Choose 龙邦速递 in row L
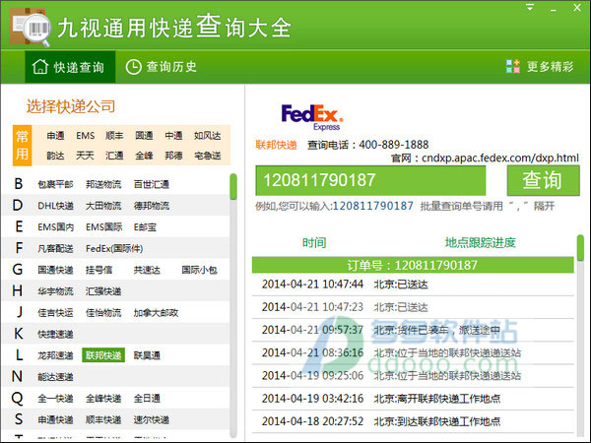 55,355
